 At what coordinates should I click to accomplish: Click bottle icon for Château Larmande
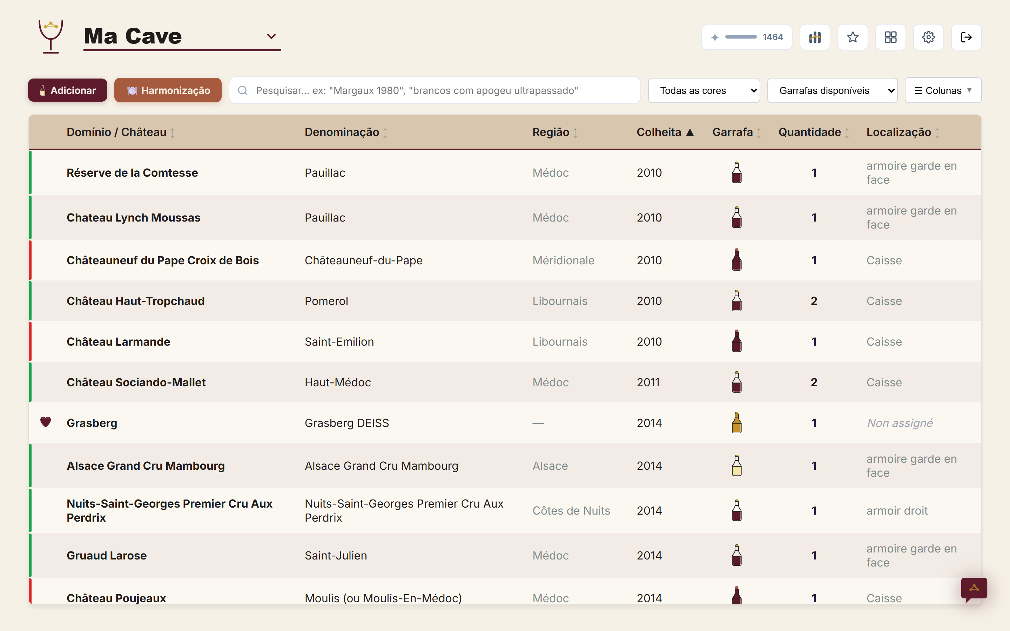[x=736, y=341]
